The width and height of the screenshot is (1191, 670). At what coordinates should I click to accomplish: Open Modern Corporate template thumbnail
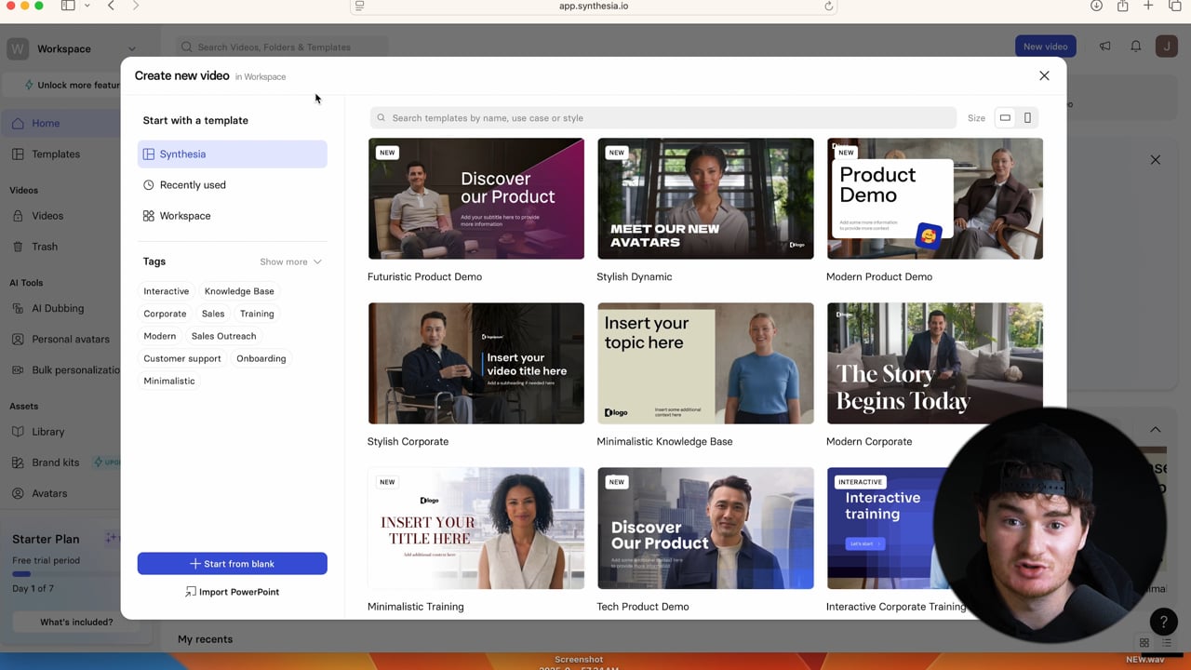point(934,363)
